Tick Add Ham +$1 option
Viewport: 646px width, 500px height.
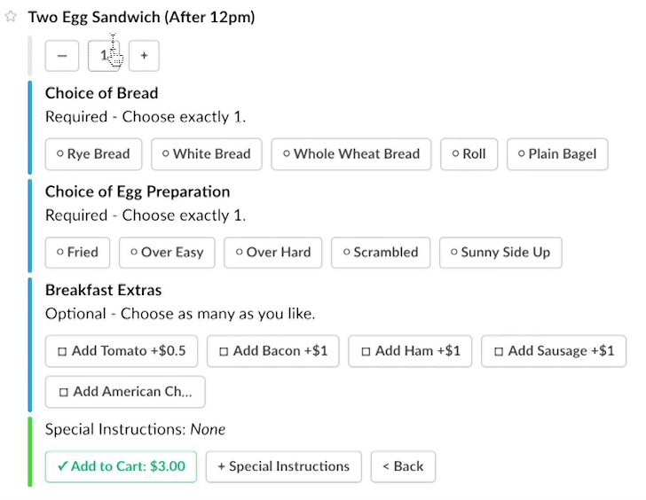[x=410, y=351]
